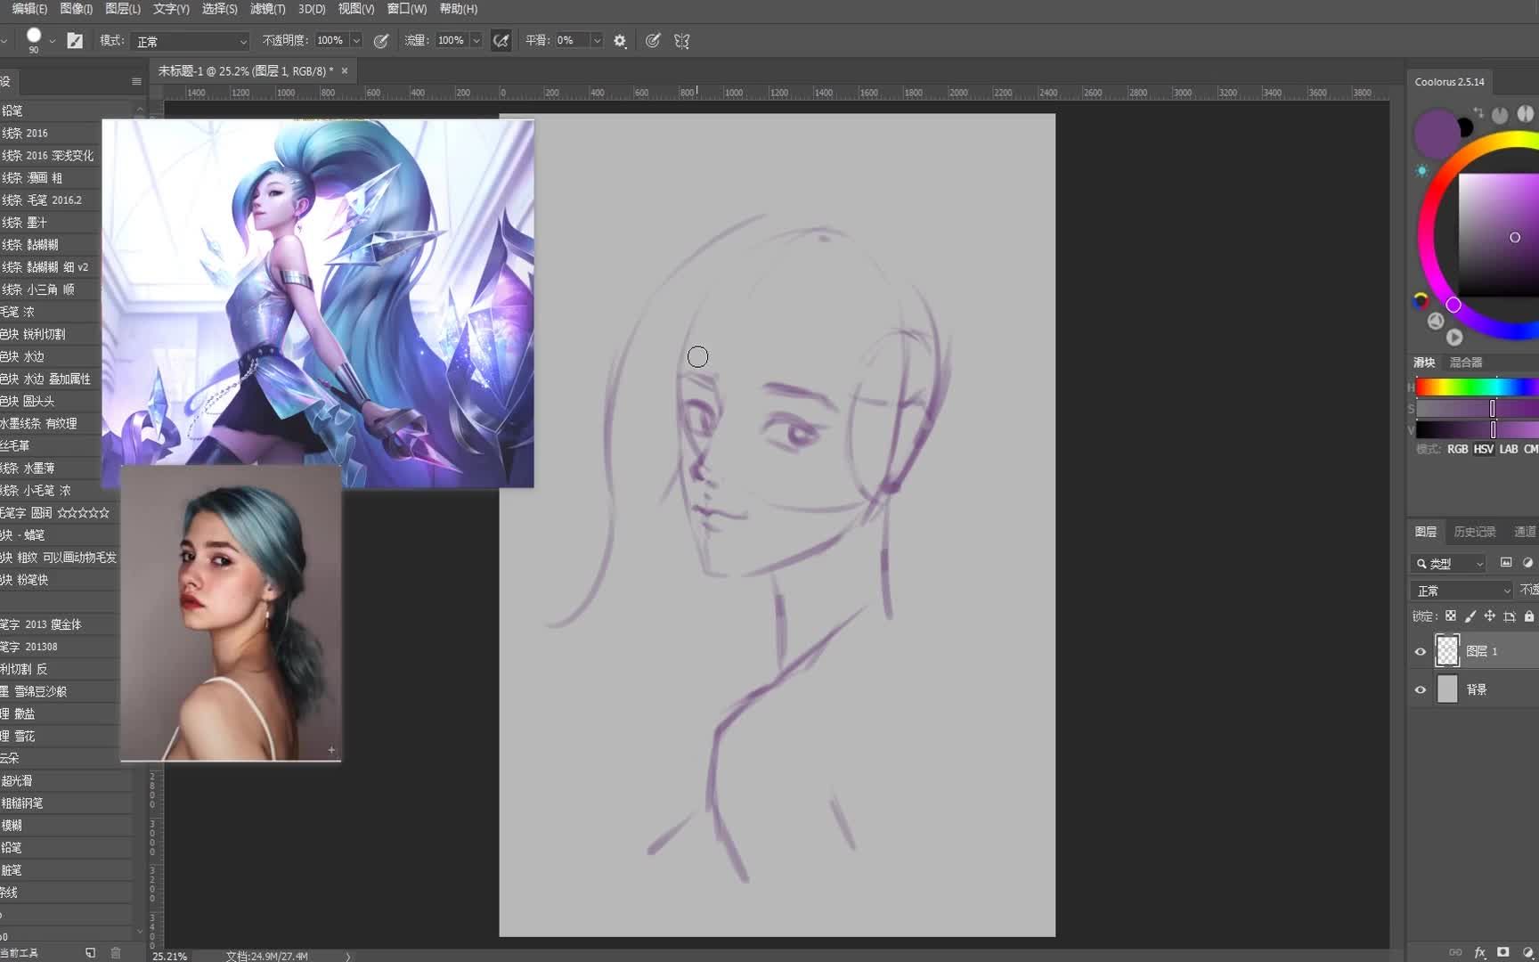This screenshot has width=1539, height=962.
Task: Click the delete preset trash icon
Action: click(116, 952)
